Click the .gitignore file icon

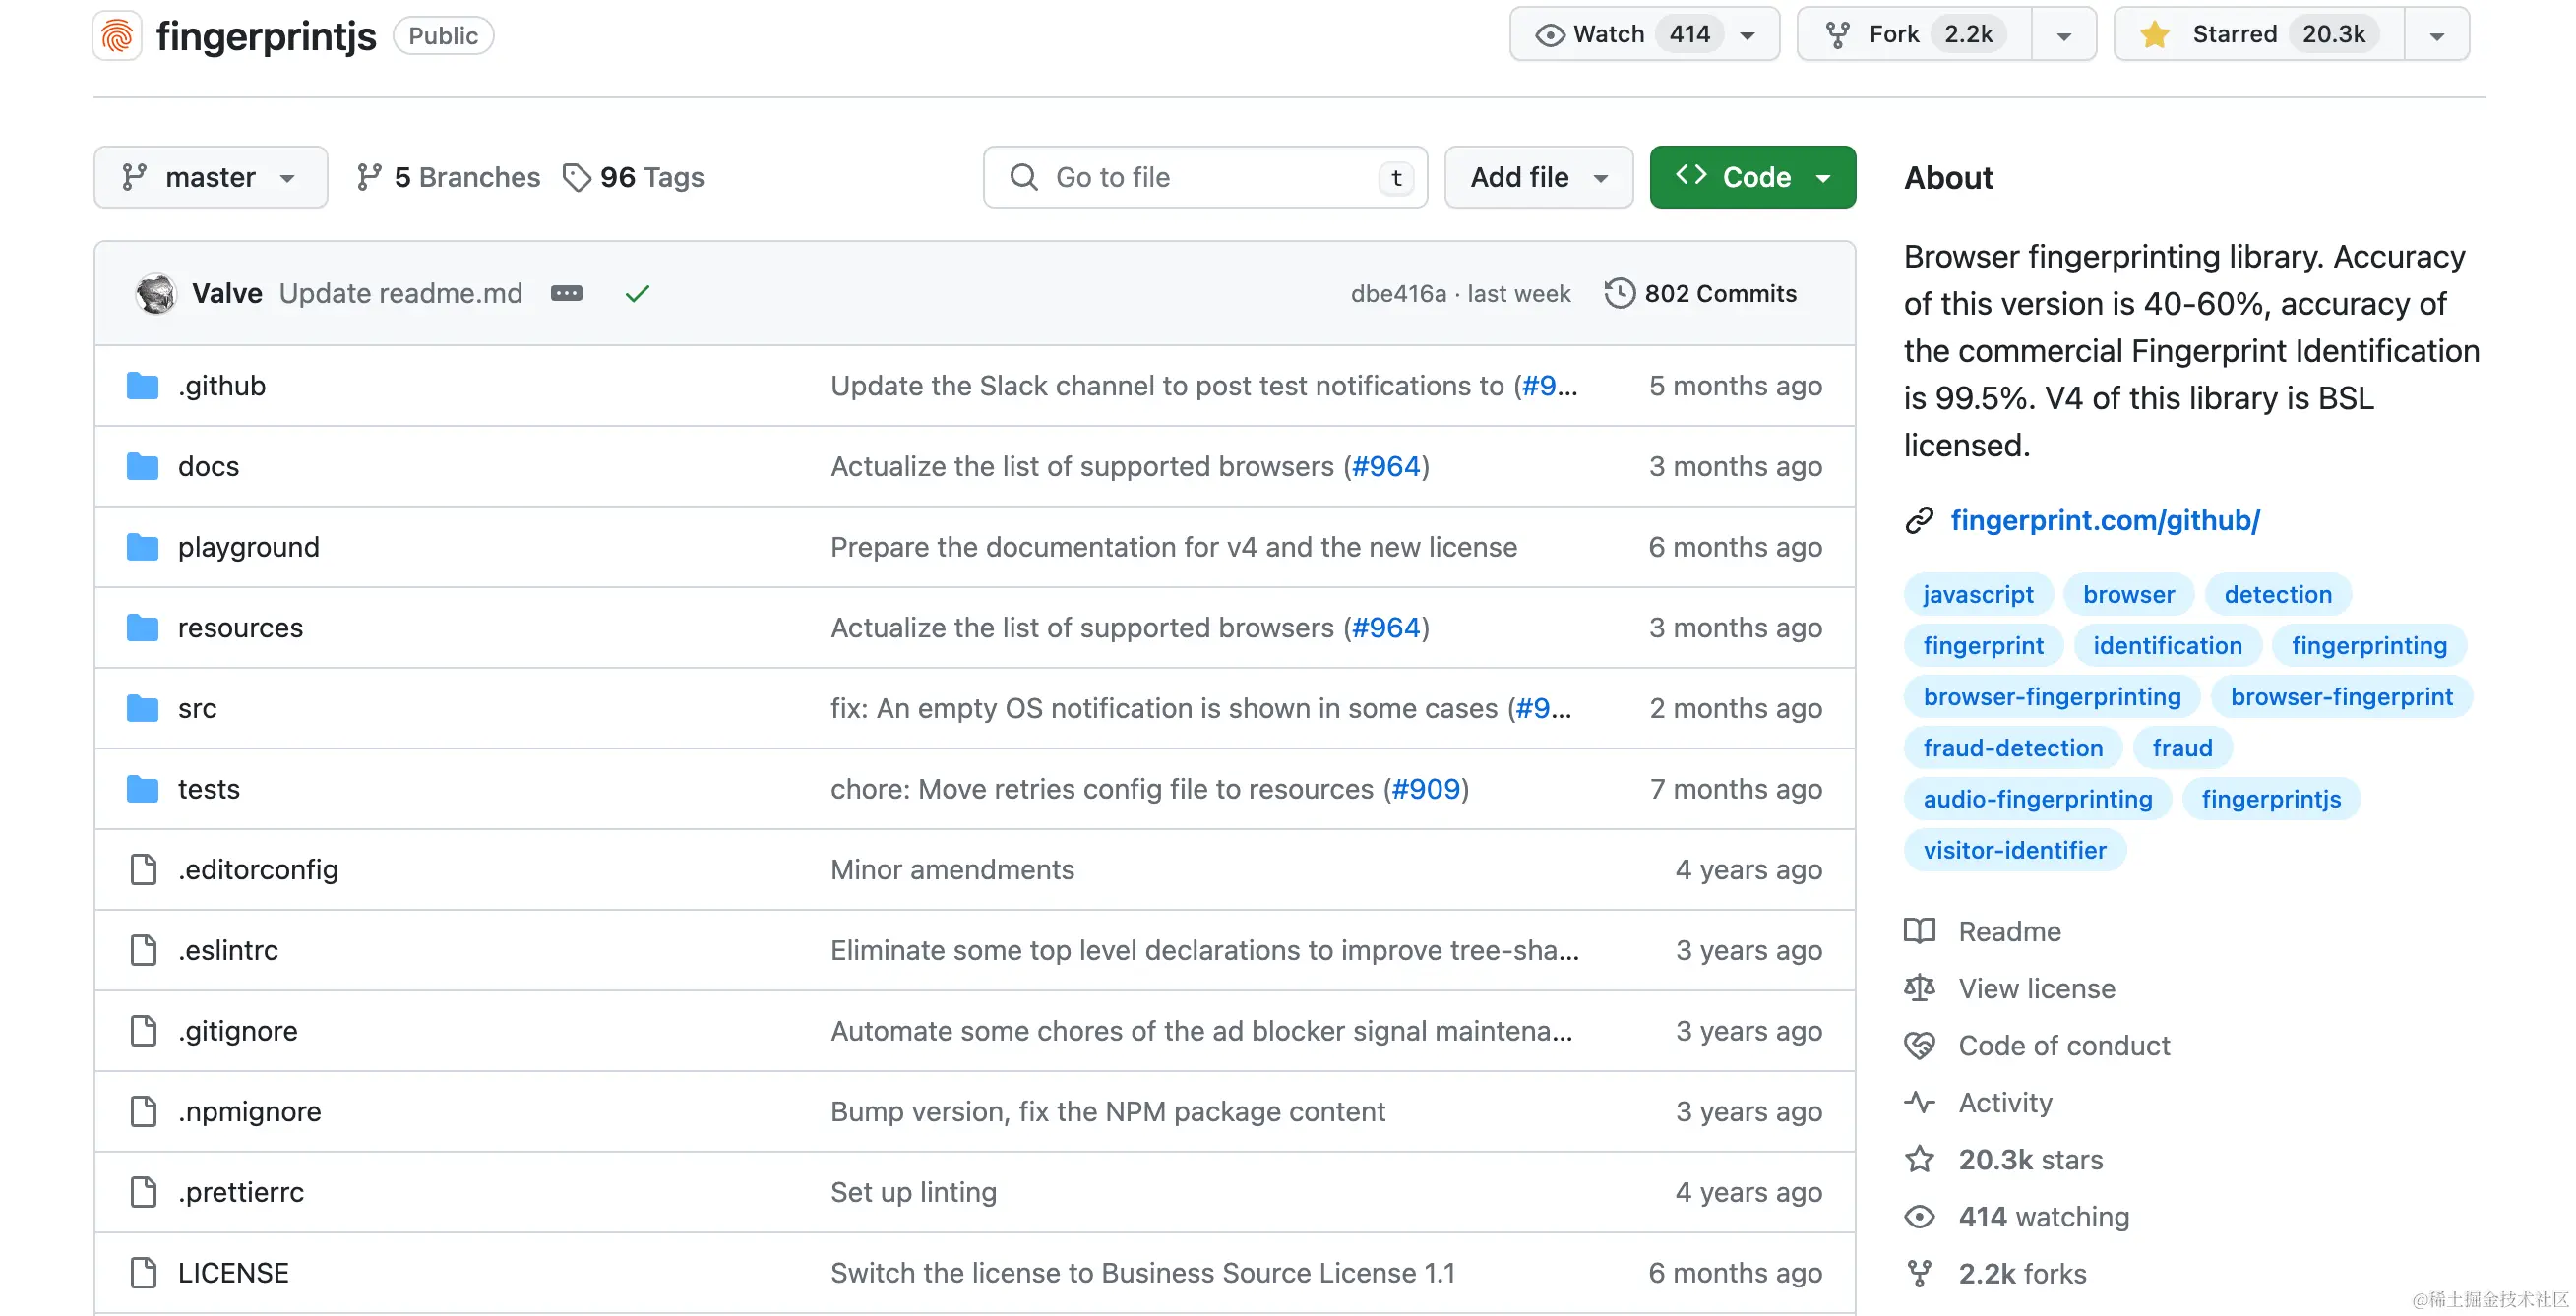click(143, 1031)
